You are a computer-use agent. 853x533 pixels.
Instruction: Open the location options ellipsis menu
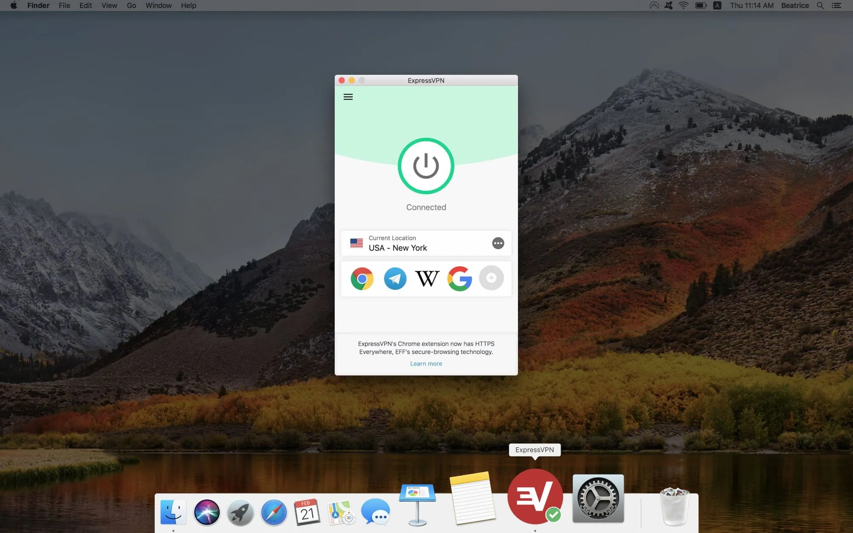click(x=498, y=243)
